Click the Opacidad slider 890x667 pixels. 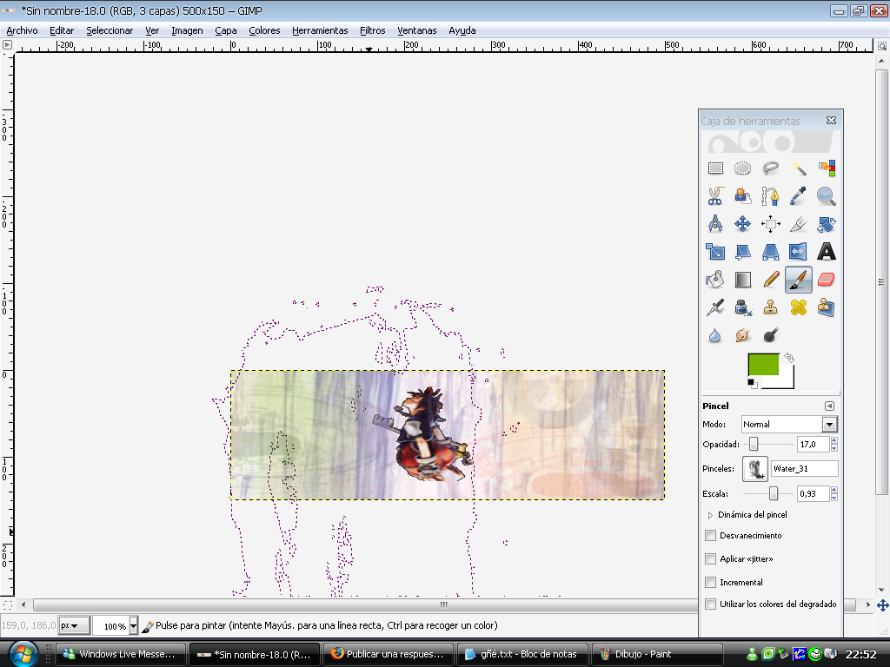coord(768,444)
